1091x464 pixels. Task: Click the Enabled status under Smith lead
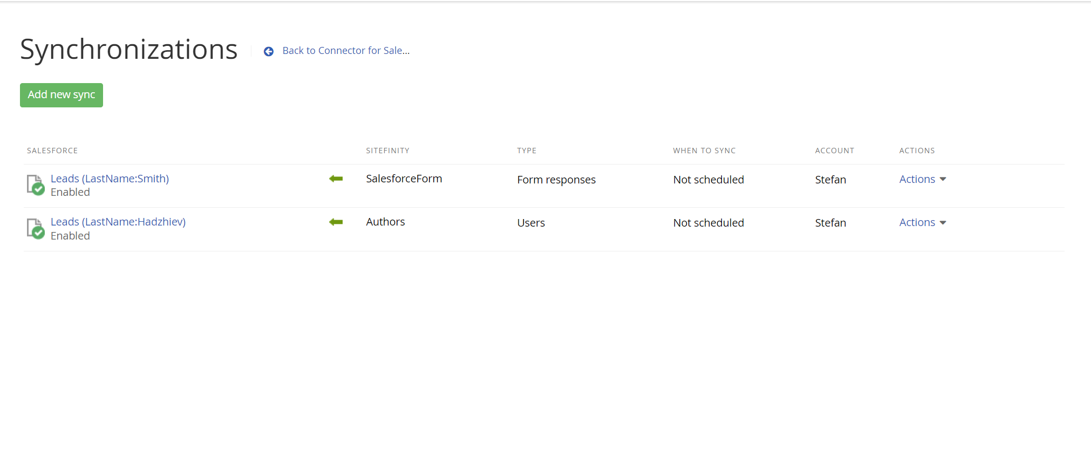click(70, 192)
